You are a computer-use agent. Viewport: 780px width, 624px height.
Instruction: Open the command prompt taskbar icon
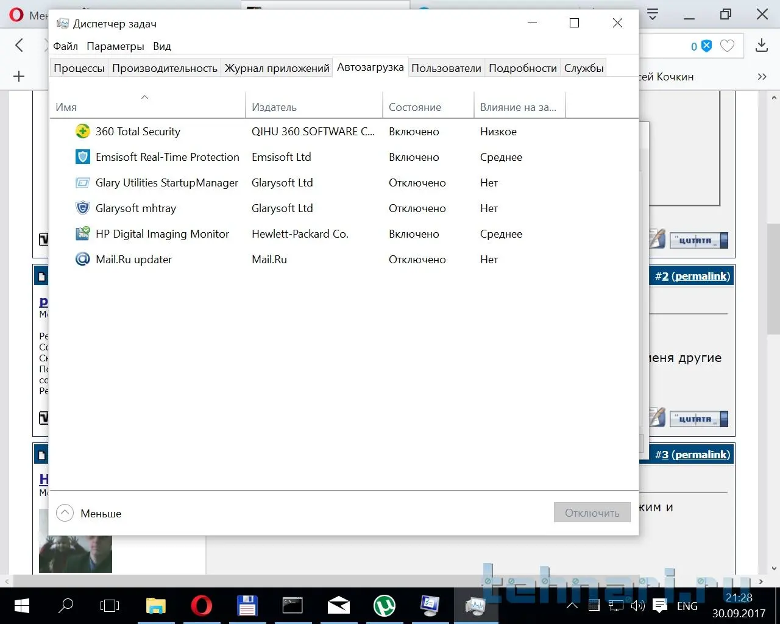(x=292, y=605)
